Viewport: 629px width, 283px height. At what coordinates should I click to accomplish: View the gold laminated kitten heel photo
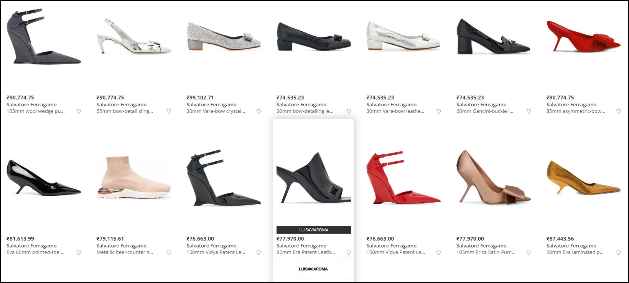(x=583, y=178)
